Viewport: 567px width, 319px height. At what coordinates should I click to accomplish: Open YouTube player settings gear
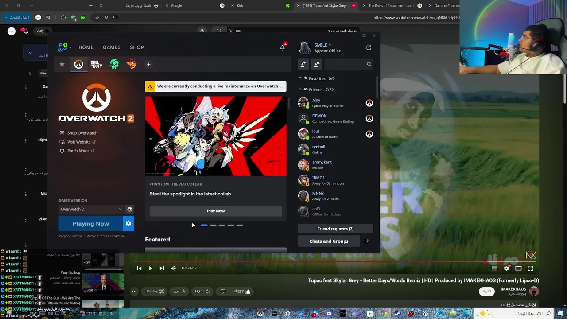506,268
